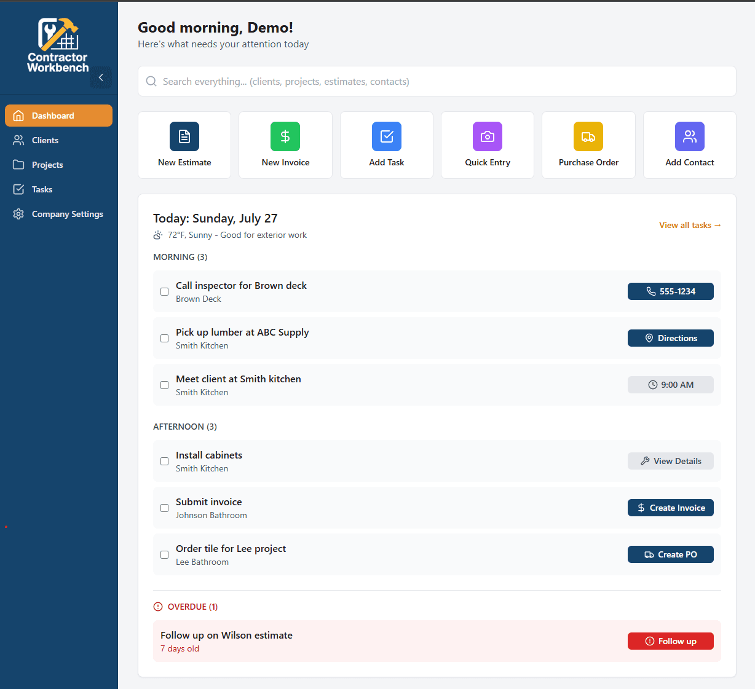
Task: Open Quick Entry via the camera icon
Action: [487, 136]
